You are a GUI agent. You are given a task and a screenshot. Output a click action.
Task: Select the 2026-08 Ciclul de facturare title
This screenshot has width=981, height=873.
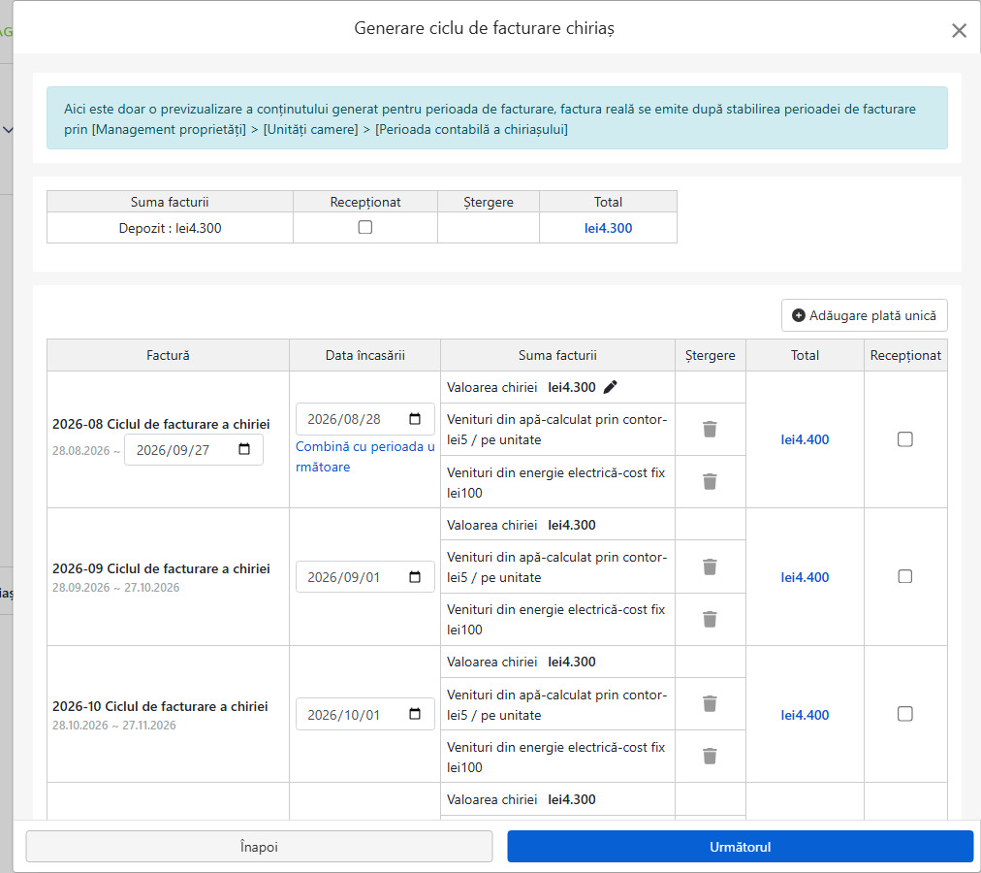click(x=161, y=424)
